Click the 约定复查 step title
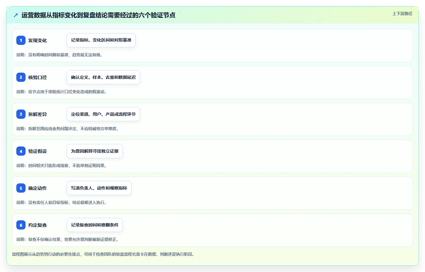This screenshot has width=425, height=272. (x=38, y=225)
